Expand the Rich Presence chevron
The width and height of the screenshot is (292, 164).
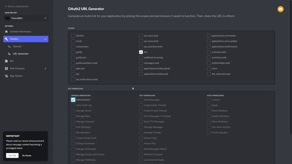tap(45, 68)
